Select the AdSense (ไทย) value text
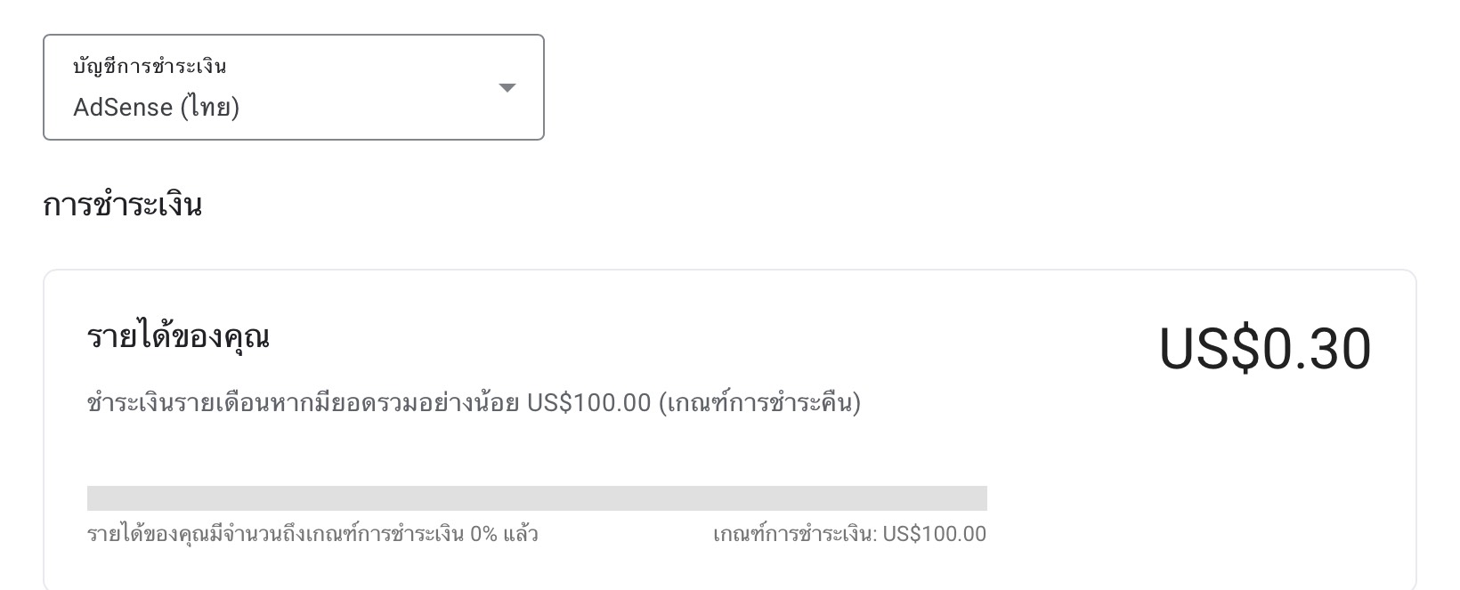The image size is (1460, 590). (x=157, y=108)
